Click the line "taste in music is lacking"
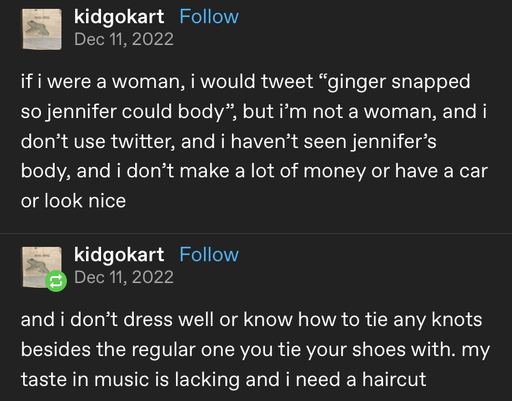The image size is (512, 401). click(x=223, y=379)
